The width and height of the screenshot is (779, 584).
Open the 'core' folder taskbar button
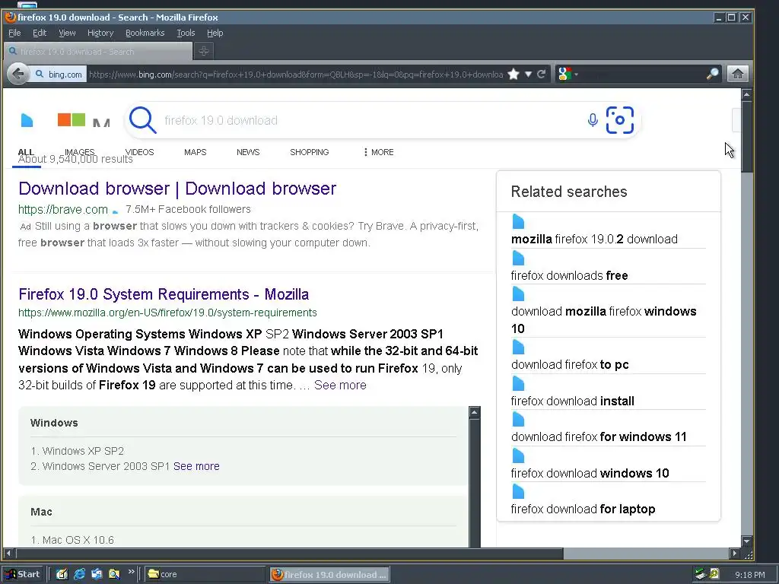point(205,575)
